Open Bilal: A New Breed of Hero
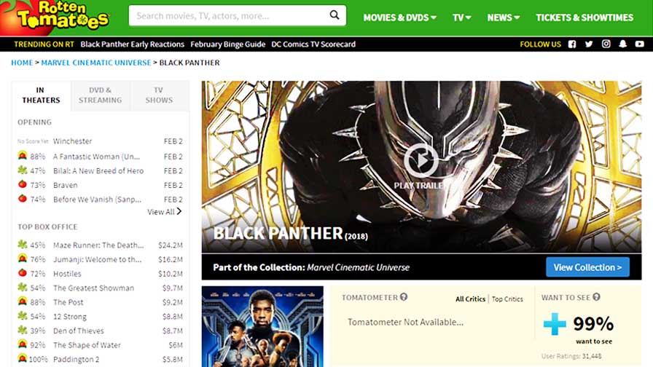The width and height of the screenshot is (653, 367). 98,170
